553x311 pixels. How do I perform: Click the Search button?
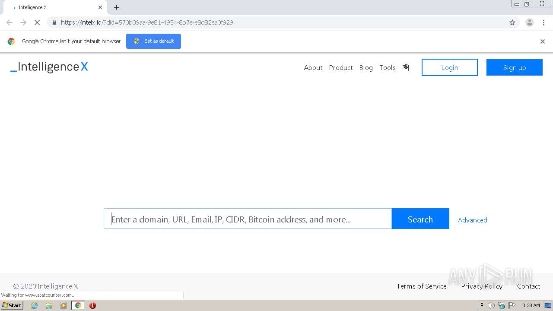(x=420, y=219)
